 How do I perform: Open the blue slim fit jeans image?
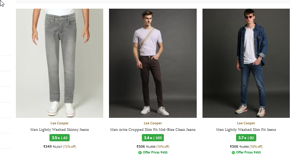point(246,63)
